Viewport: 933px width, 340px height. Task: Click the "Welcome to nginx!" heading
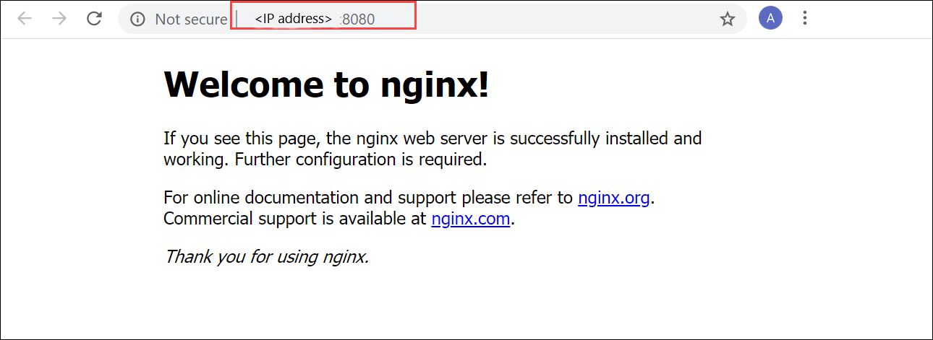point(327,85)
